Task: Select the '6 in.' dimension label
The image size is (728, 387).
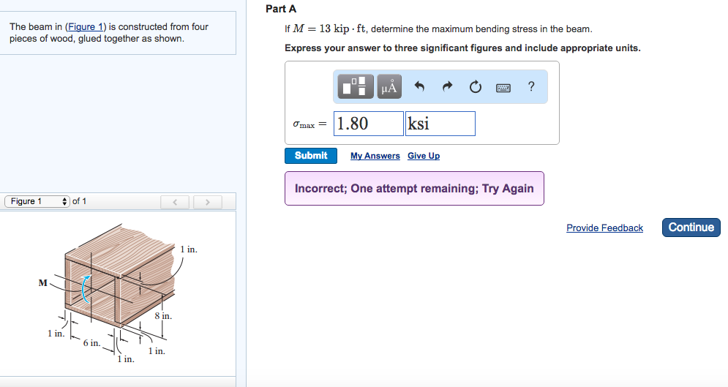Action: (91, 343)
